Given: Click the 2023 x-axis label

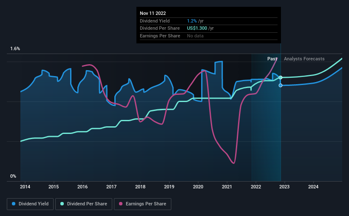Looking at the screenshot, I should point(284,187).
